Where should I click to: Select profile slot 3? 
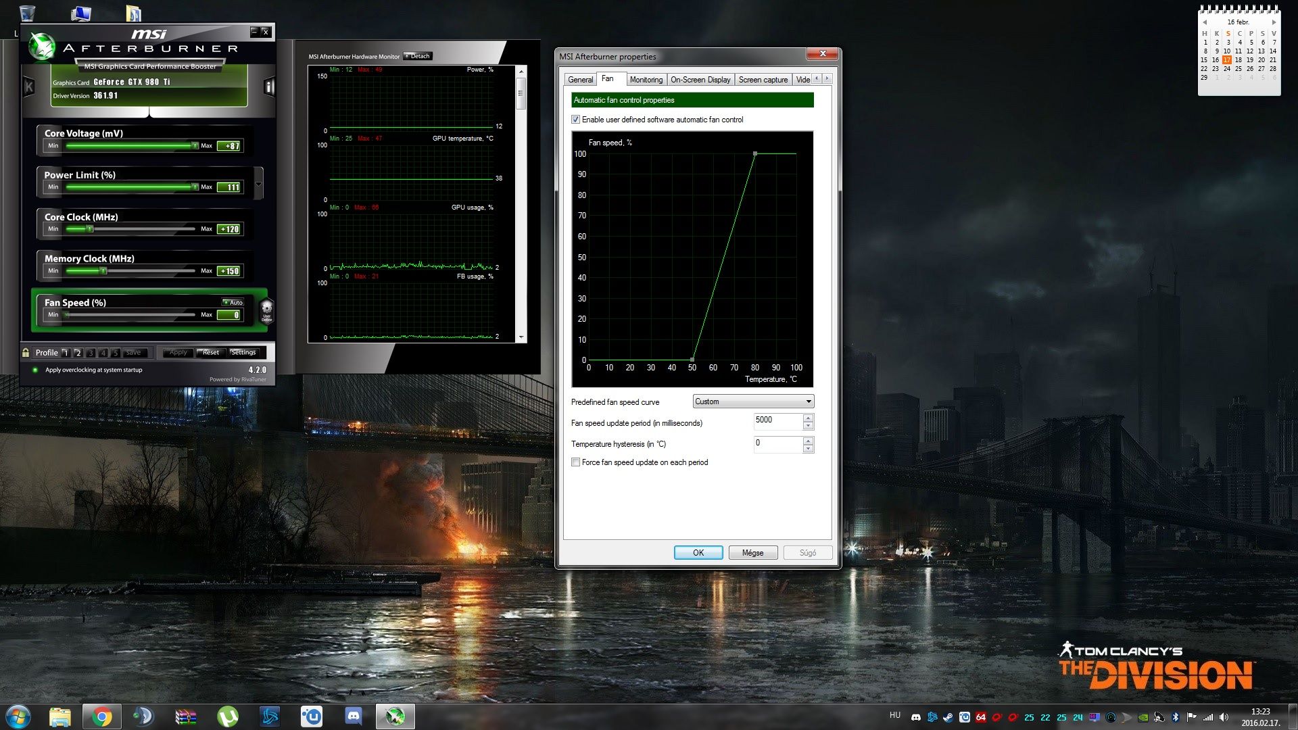pyautogui.click(x=91, y=352)
